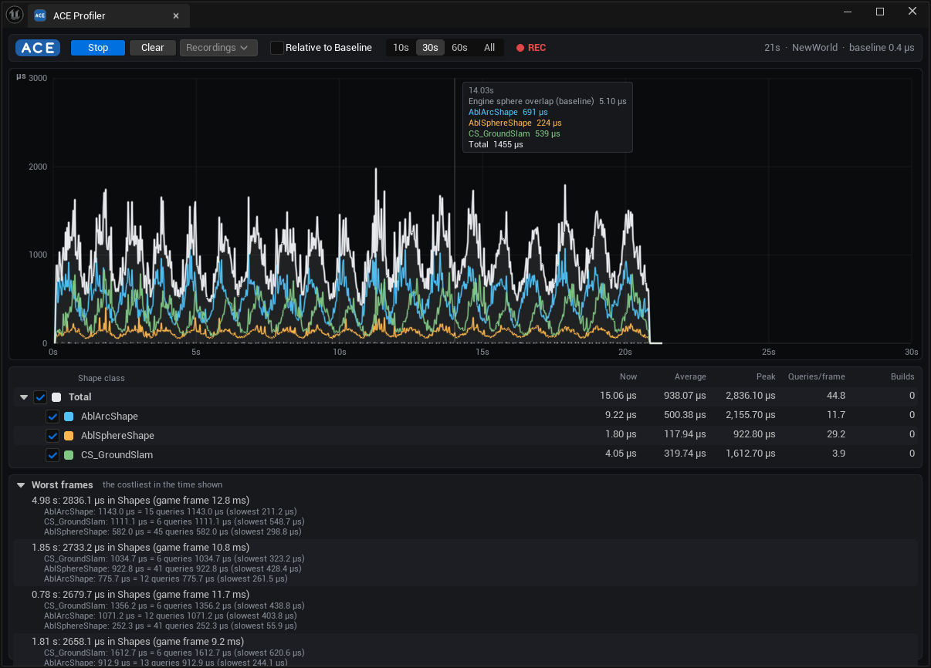The height and width of the screenshot is (668, 931).
Task: Click the Builds column header
Action: pos(902,377)
